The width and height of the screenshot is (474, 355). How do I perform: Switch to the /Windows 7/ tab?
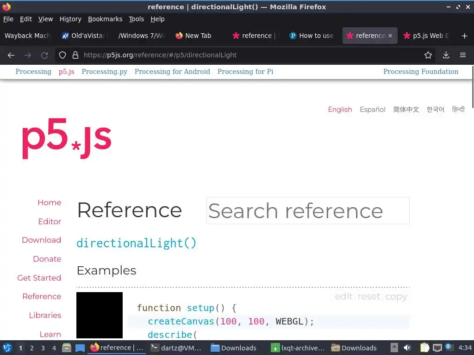pos(141,36)
